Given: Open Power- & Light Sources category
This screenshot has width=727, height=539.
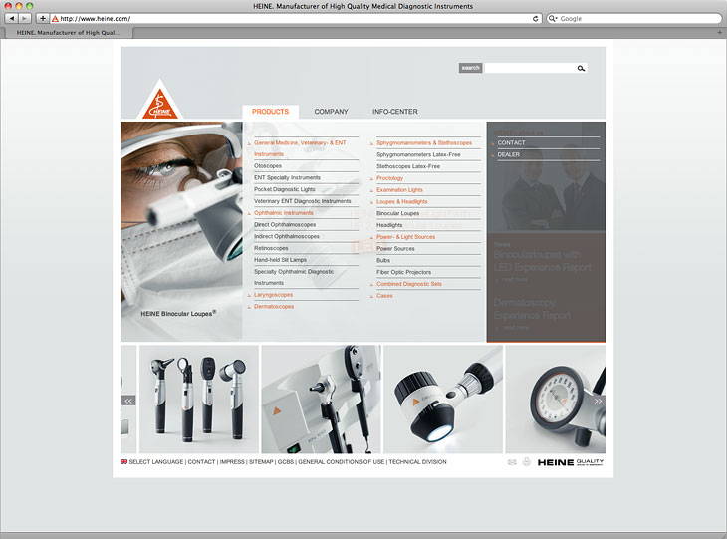Looking at the screenshot, I should [405, 236].
